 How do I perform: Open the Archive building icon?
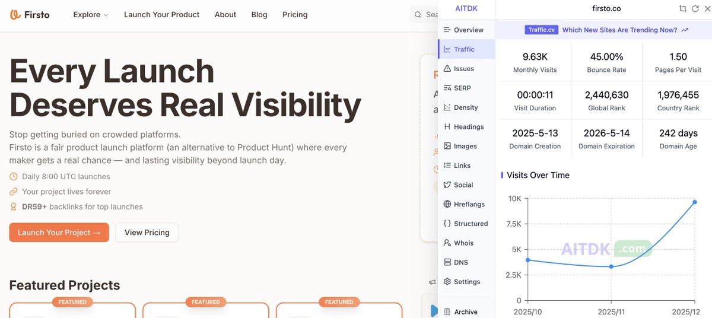(447, 311)
